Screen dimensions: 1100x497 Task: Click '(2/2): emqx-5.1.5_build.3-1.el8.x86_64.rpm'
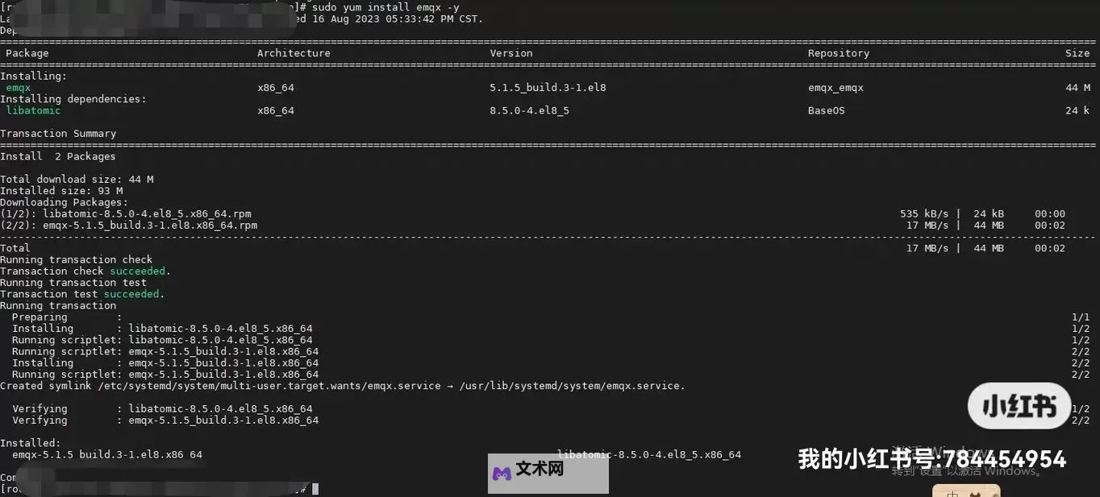(x=129, y=226)
